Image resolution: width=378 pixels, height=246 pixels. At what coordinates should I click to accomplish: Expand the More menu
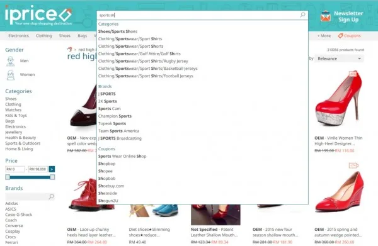(x=324, y=36)
